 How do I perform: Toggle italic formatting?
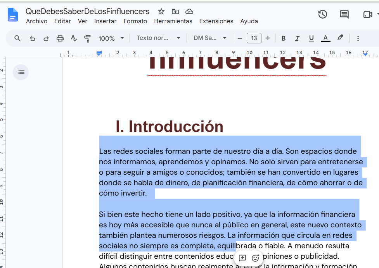click(297, 38)
